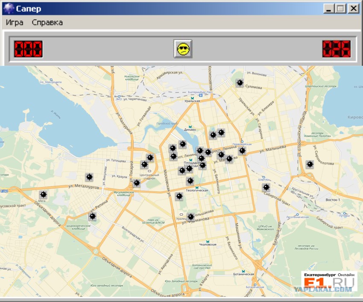Open the Справка menu

[47, 23]
